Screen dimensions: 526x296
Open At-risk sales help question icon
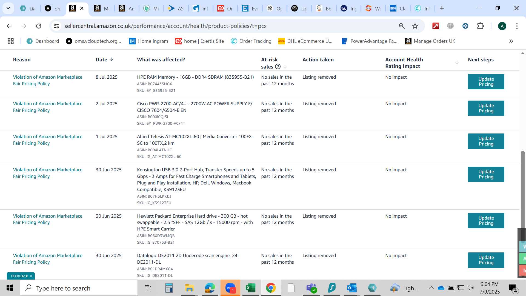pos(278,67)
